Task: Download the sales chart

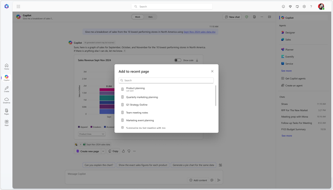Action: pos(197,60)
